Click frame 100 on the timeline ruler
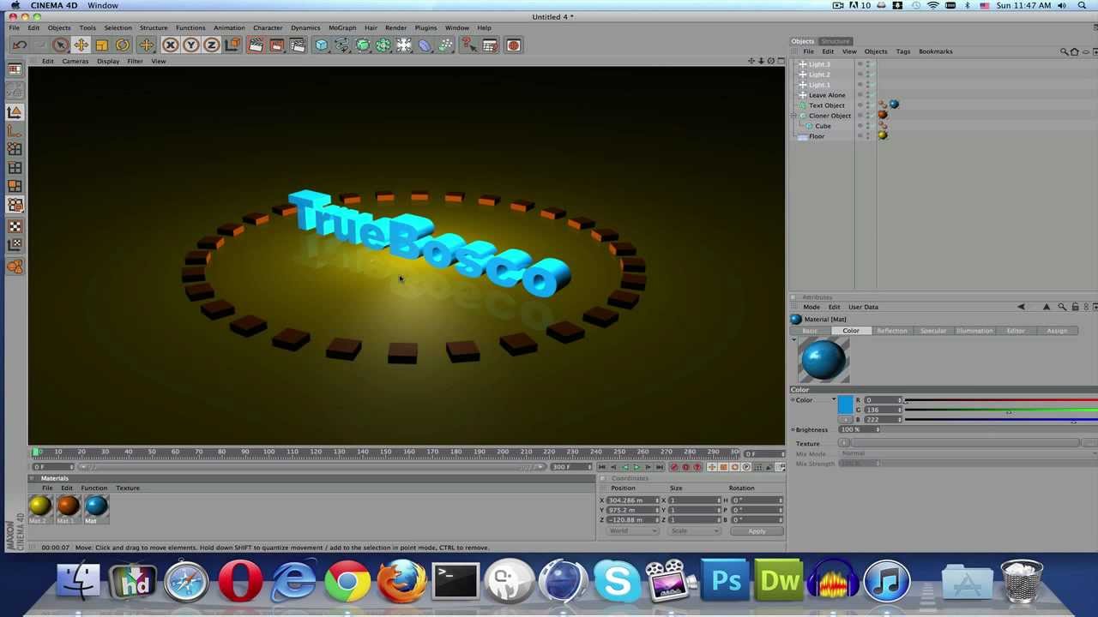 click(x=268, y=452)
